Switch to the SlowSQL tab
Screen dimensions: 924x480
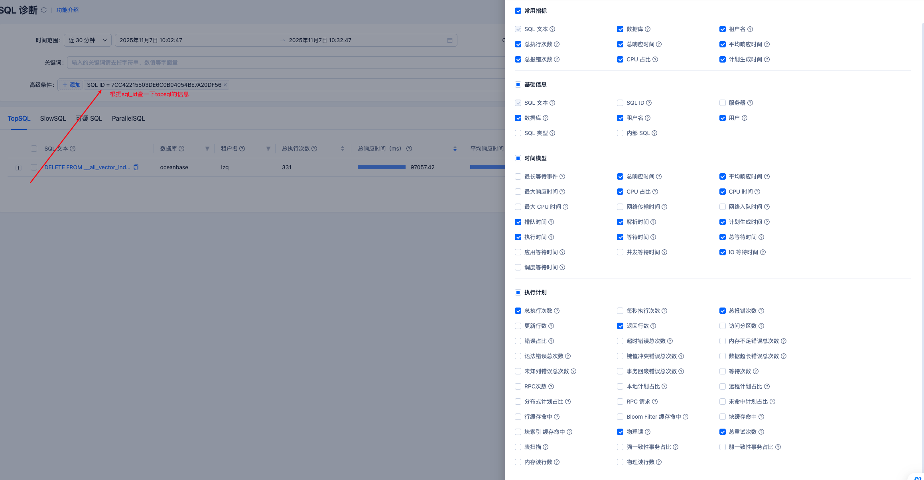(53, 118)
